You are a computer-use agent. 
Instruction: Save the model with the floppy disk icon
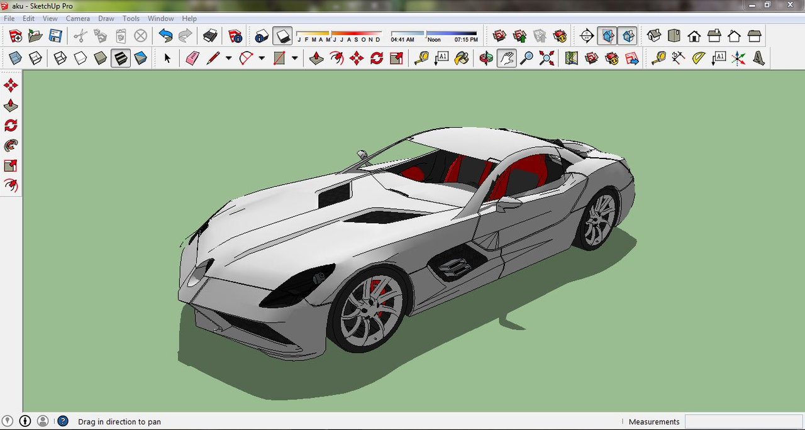[x=55, y=36]
